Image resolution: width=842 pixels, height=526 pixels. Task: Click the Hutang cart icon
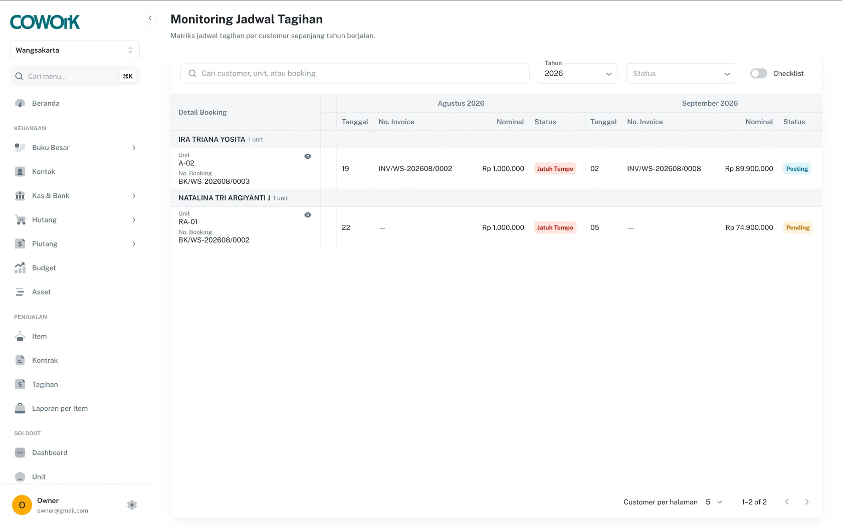point(20,219)
